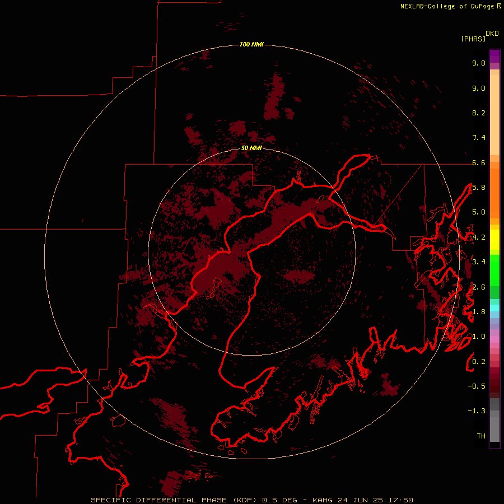Click the 1.8 legend value

[x=479, y=312]
